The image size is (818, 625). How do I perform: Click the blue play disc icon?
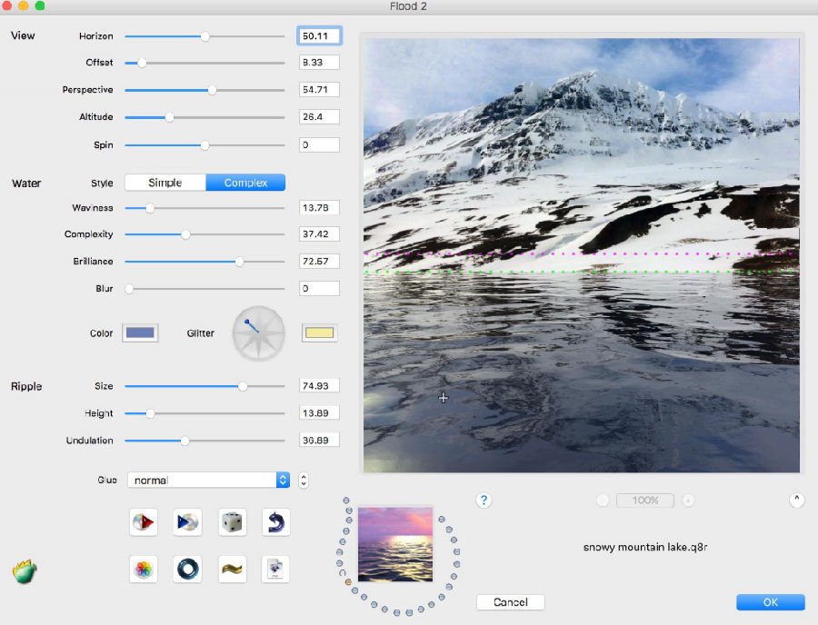pos(187,521)
